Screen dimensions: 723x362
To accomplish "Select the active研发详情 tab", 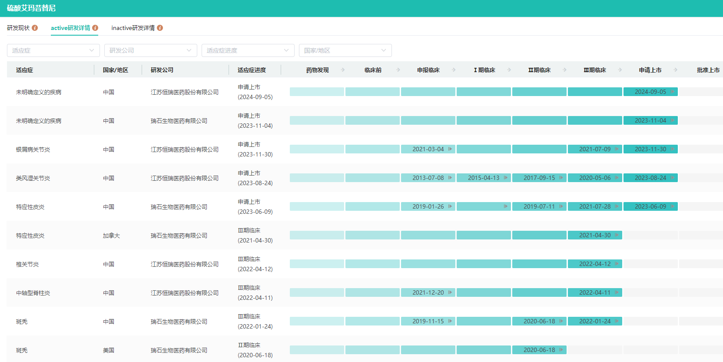I will point(70,28).
